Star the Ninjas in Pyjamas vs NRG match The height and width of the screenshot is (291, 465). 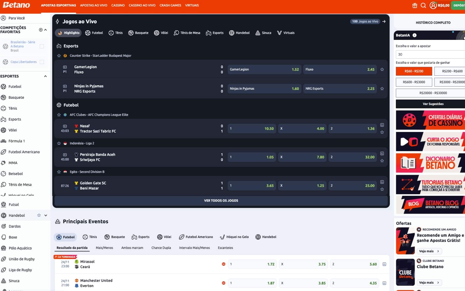[x=382, y=89]
